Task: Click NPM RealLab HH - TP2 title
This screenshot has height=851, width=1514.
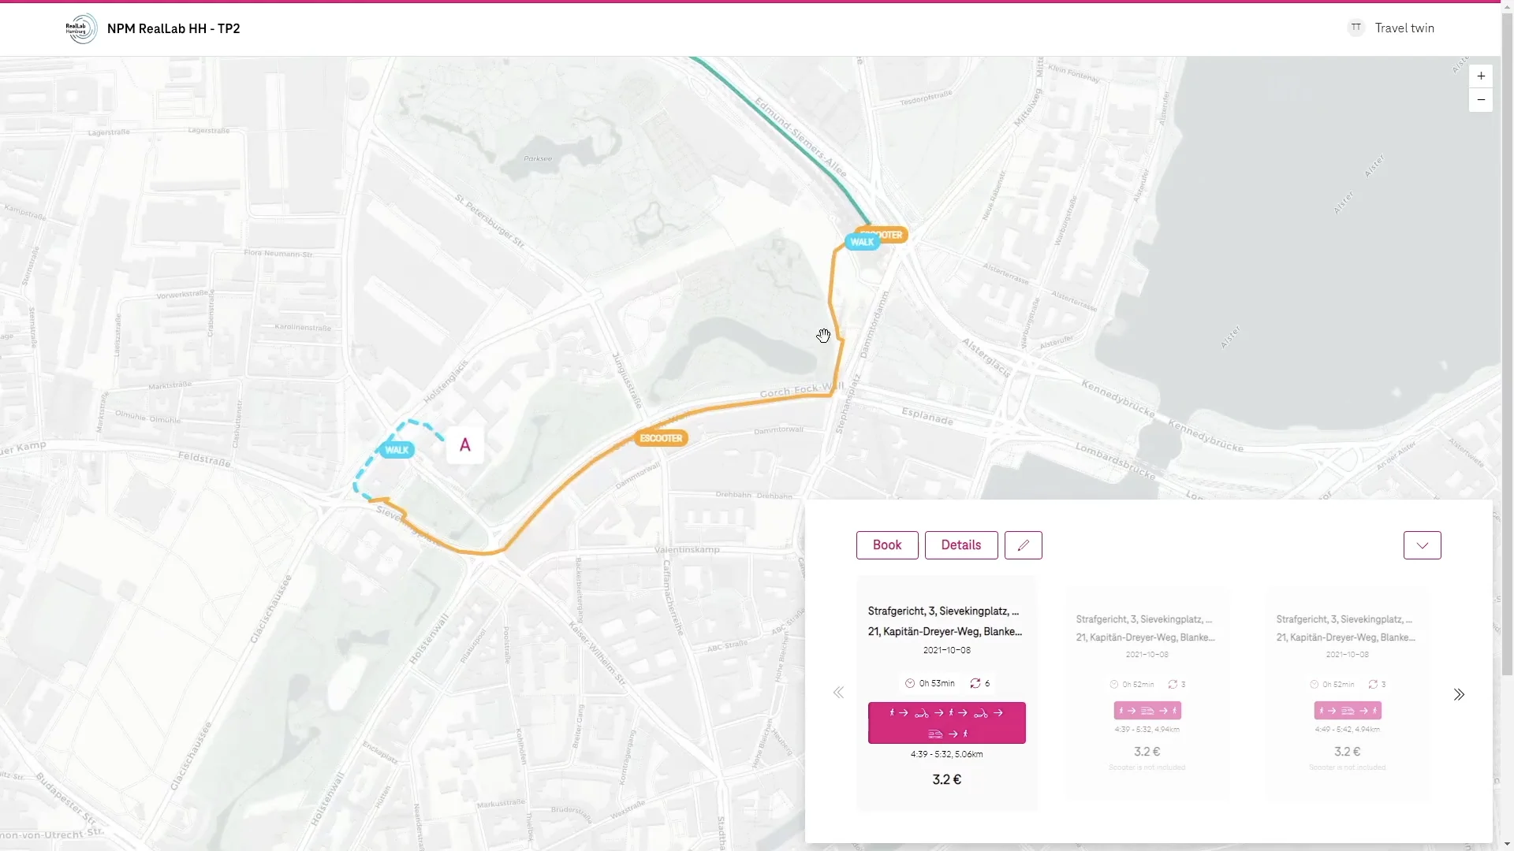Action: point(173,28)
